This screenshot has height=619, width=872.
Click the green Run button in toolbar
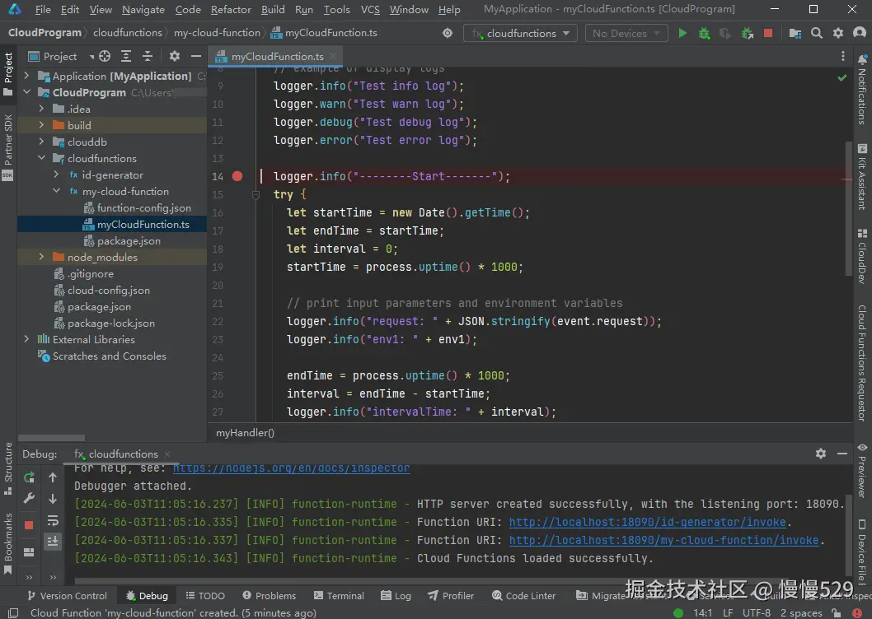coord(682,34)
